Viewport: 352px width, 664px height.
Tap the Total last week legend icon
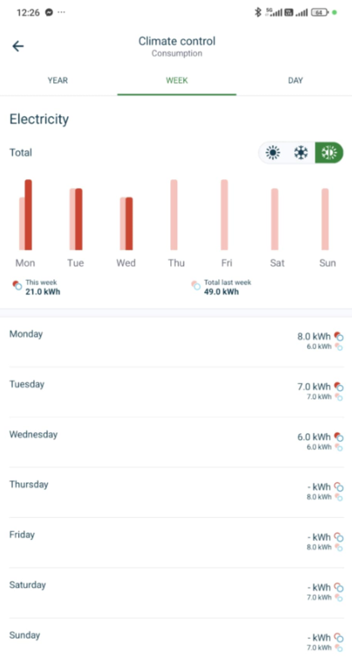(x=196, y=285)
